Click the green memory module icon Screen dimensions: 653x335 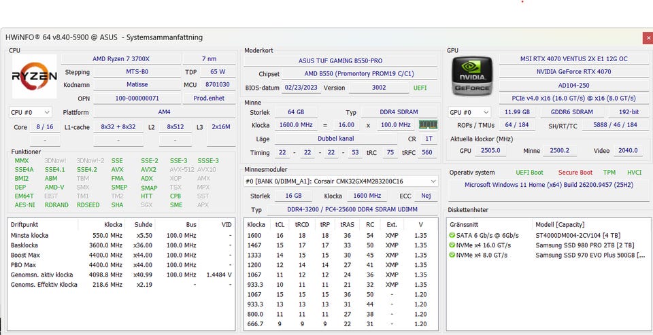428,124
